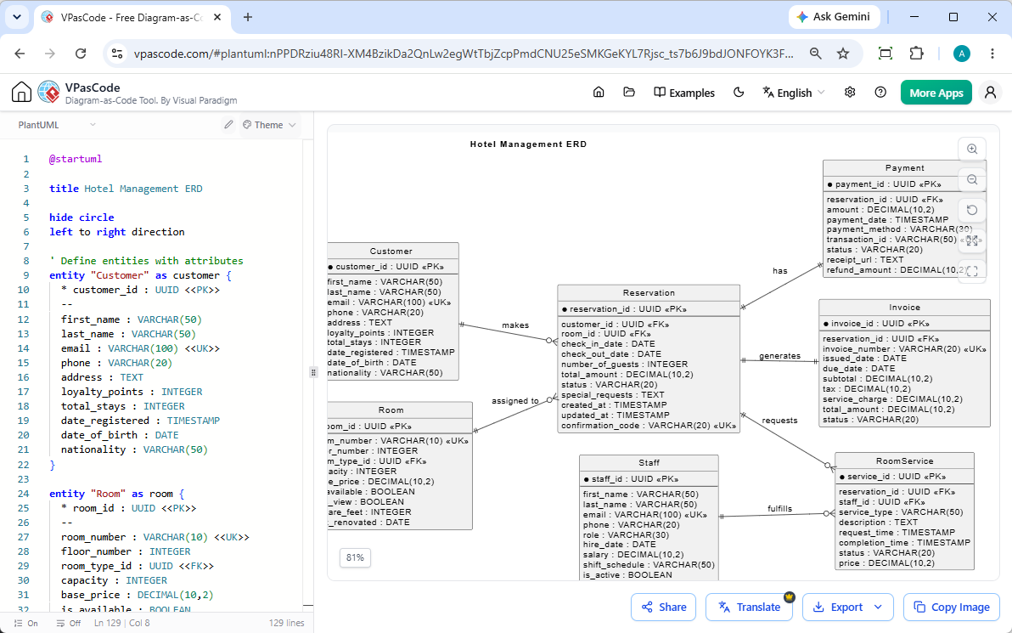This screenshot has width=1012, height=633.
Task: Click the Translate button
Action: point(749,608)
